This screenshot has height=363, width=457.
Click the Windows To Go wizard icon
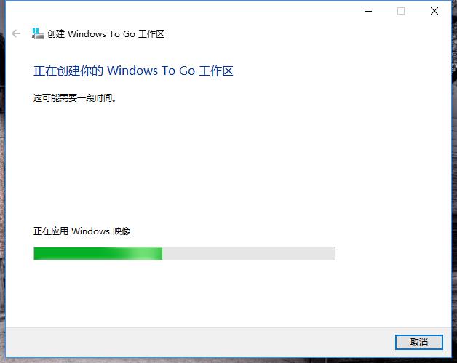(38, 33)
